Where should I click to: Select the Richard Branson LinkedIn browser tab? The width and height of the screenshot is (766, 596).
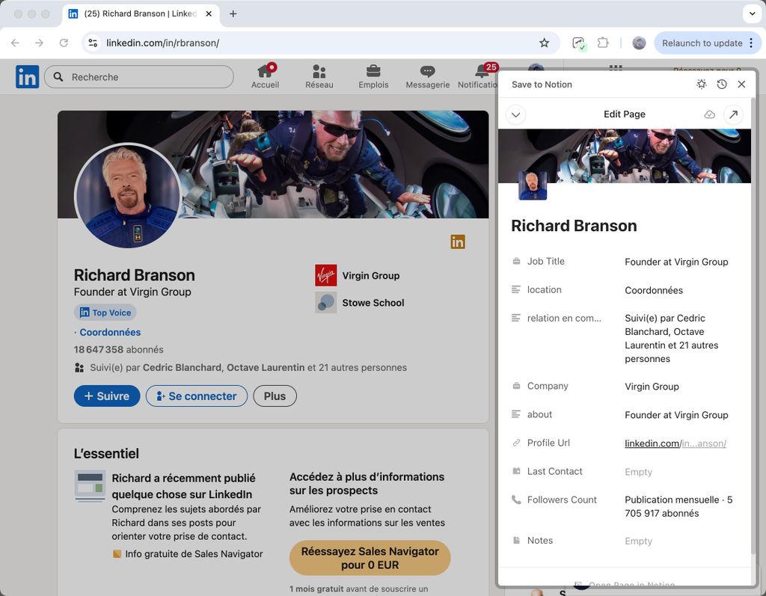133,13
